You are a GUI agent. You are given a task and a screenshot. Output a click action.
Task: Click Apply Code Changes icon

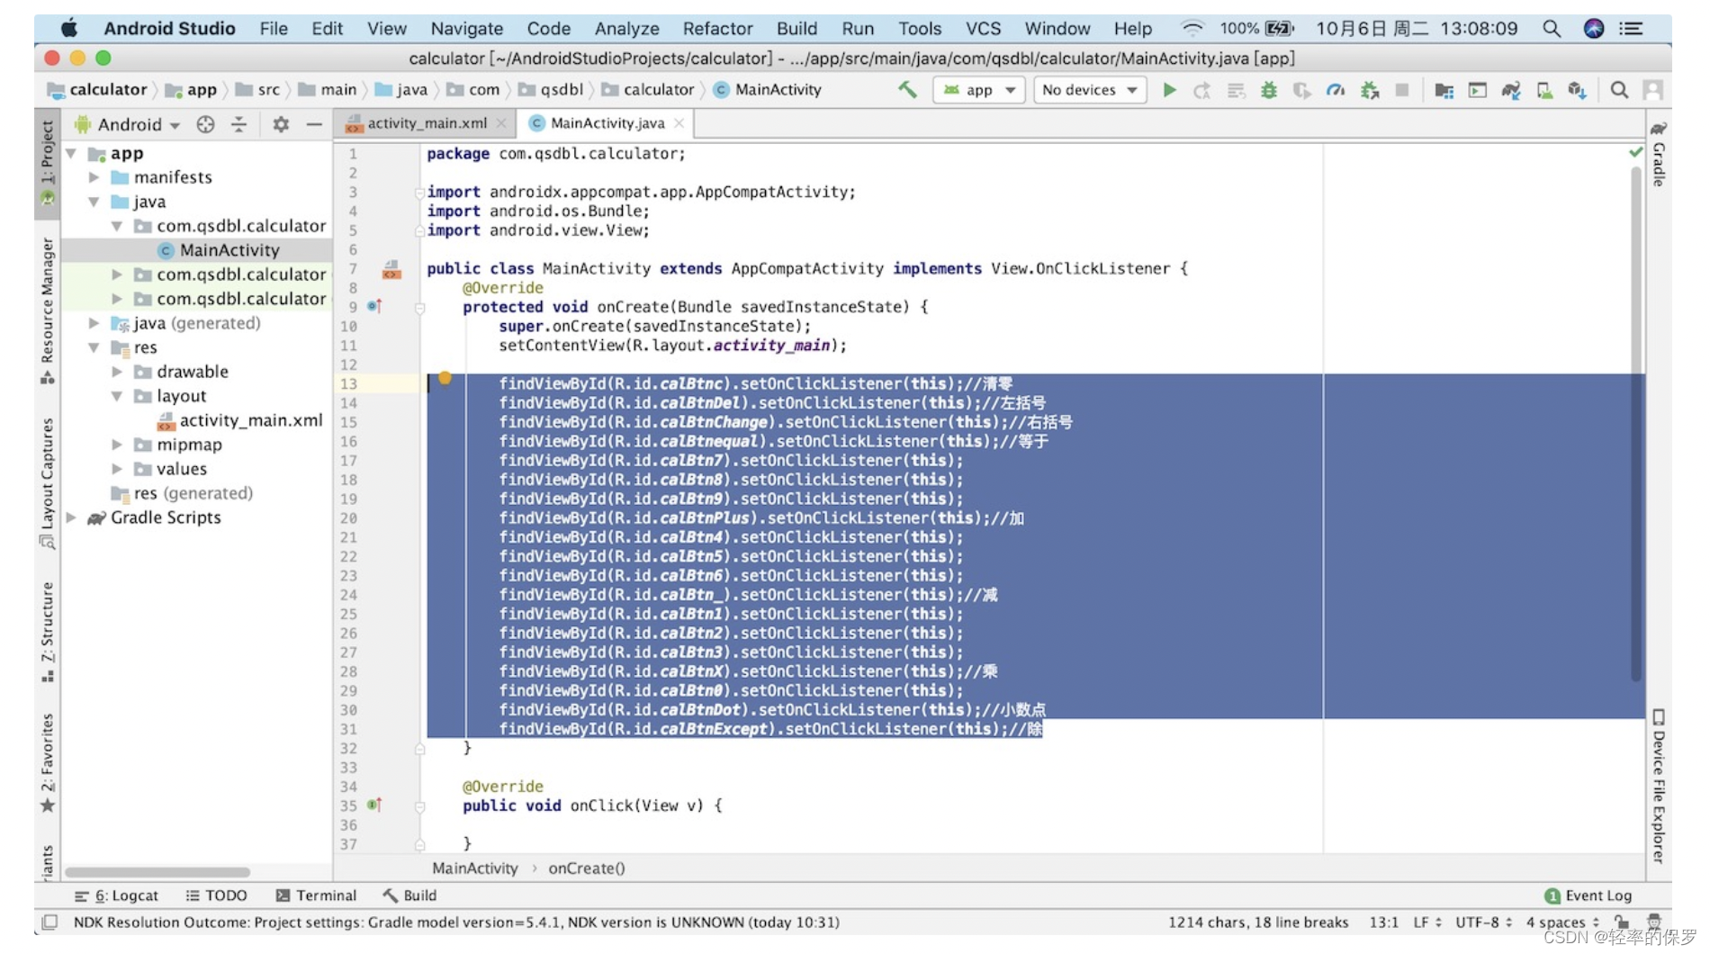point(1236,90)
